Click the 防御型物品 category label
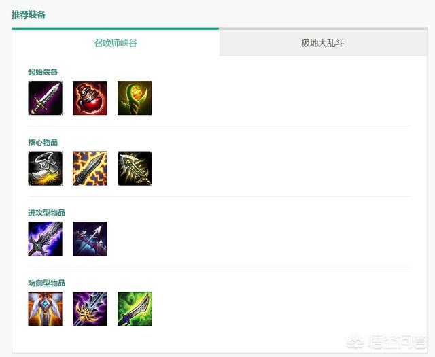435x357 pixels. click(47, 283)
